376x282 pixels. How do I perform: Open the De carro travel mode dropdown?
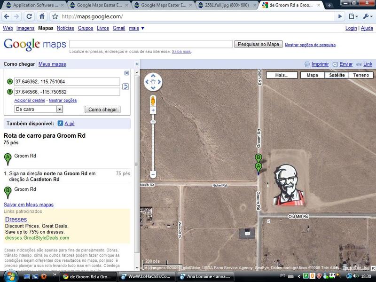(39, 109)
